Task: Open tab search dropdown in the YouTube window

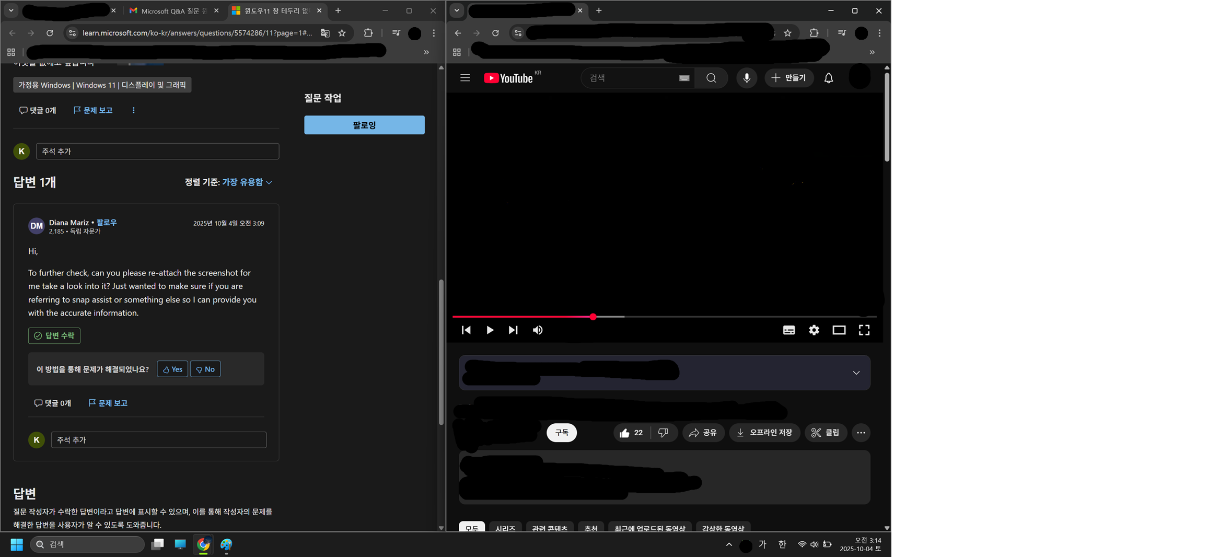Action: [x=457, y=10]
